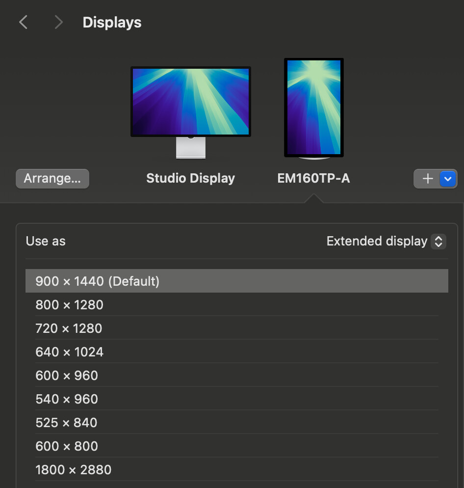This screenshot has width=464, height=488.
Task: Go forward using the right chevron
Action: [58, 23]
